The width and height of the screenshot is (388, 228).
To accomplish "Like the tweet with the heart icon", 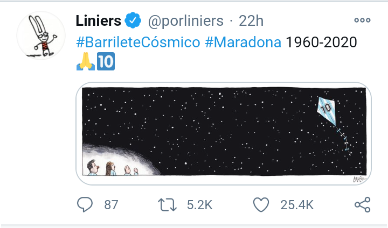I will point(261,205).
